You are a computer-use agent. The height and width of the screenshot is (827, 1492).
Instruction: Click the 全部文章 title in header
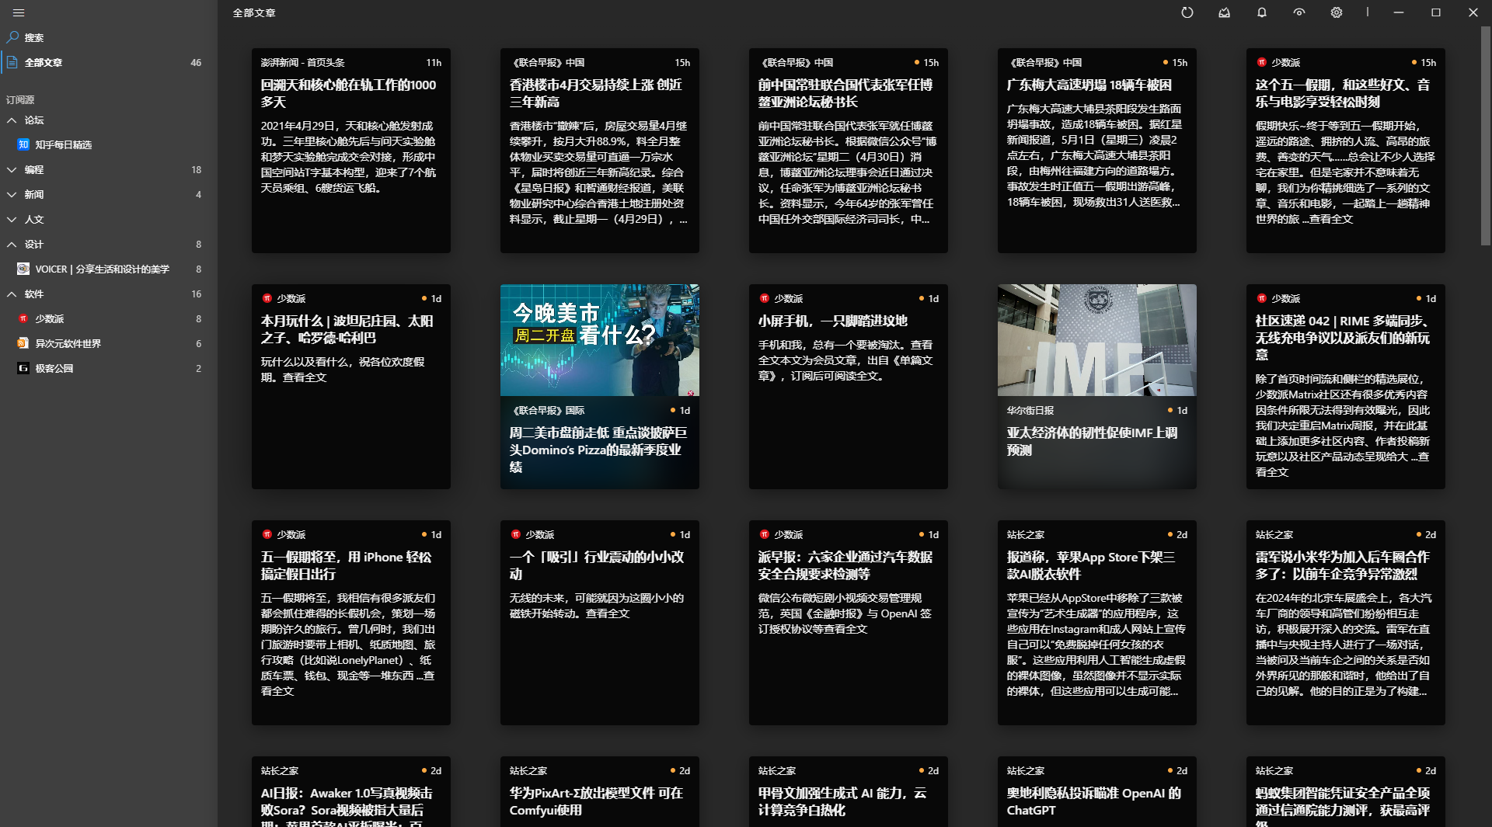coord(254,12)
